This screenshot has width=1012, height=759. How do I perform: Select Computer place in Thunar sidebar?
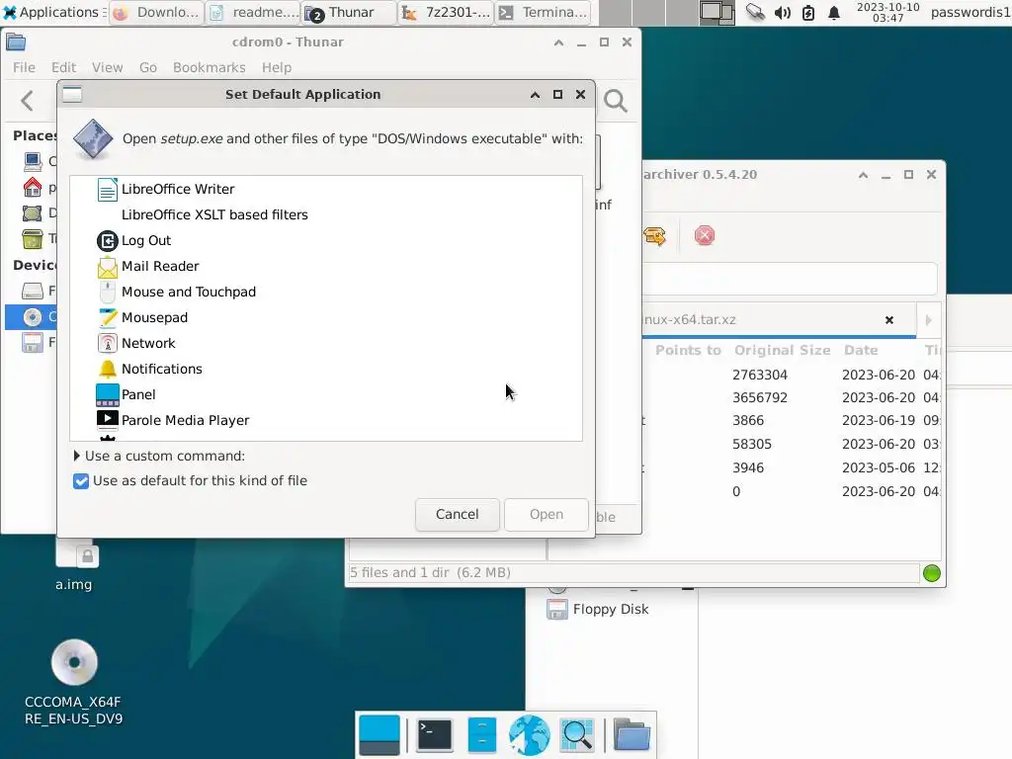[x=33, y=161]
